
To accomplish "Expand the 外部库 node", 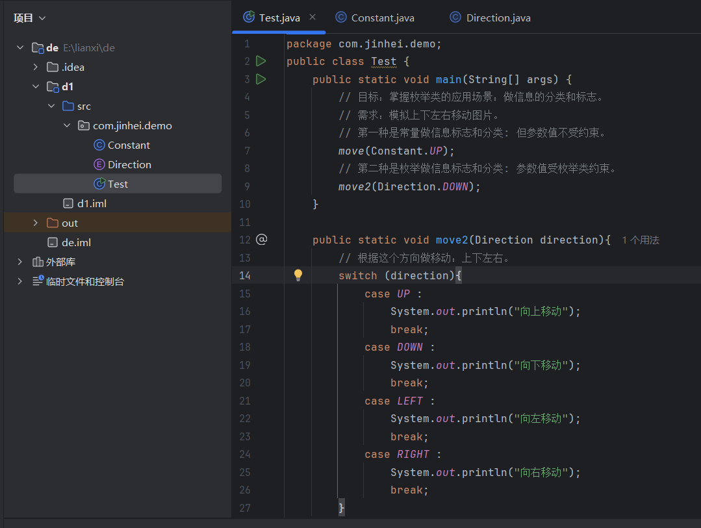I will [20, 262].
